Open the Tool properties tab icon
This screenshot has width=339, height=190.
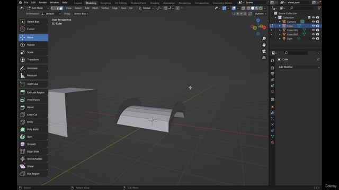click(x=272, y=61)
